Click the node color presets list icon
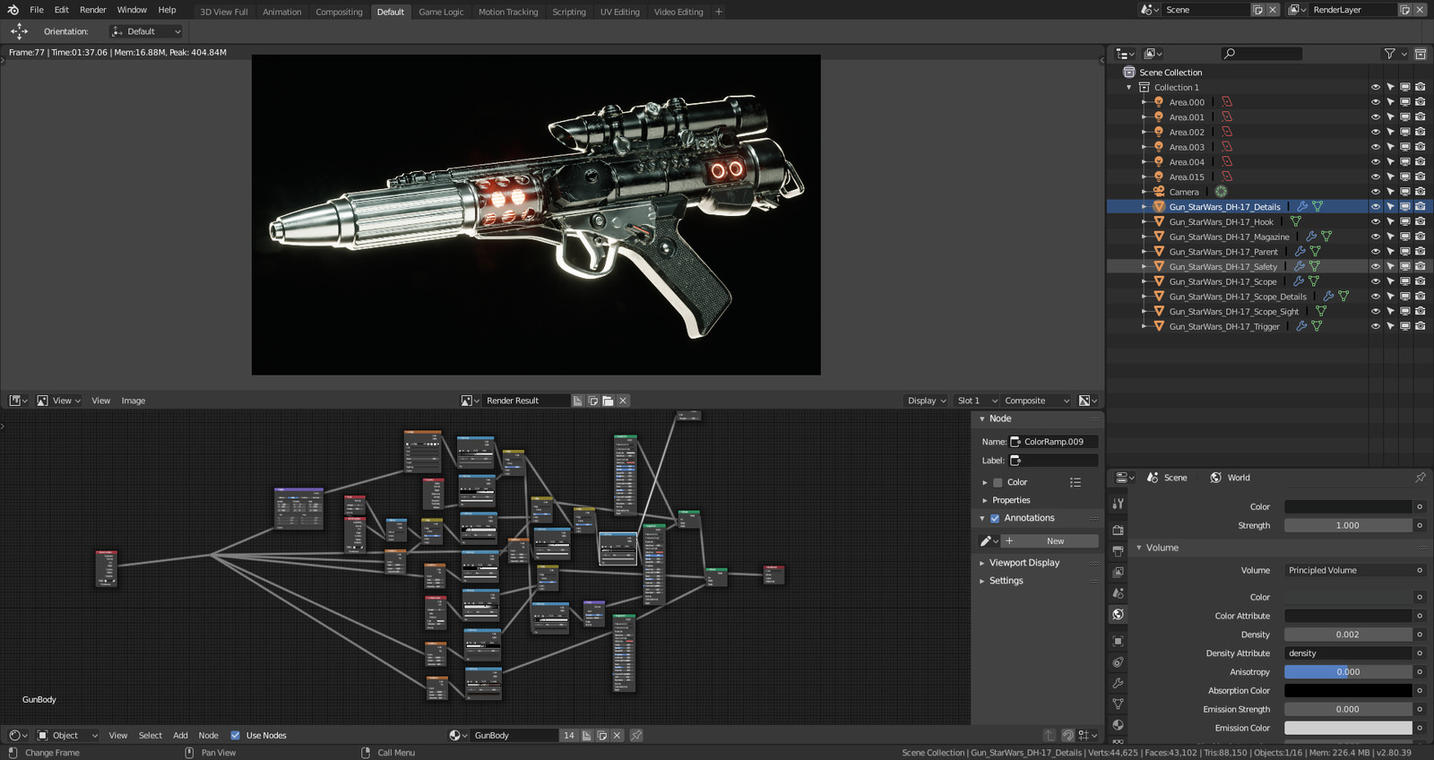 1075,482
